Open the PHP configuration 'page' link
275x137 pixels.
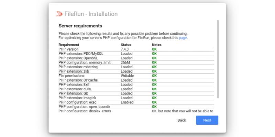(x=183, y=38)
